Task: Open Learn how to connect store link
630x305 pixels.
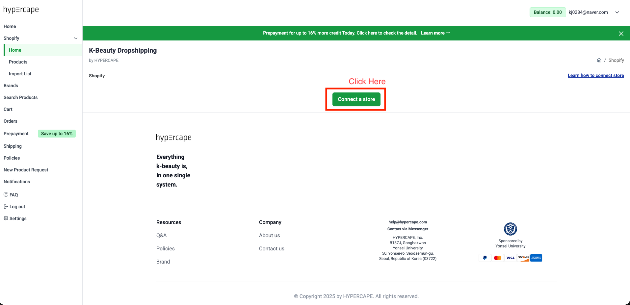Action: (595, 75)
